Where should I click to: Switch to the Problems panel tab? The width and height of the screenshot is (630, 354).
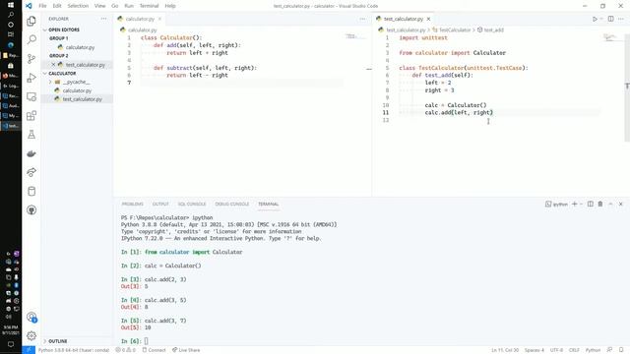click(133, 204)
